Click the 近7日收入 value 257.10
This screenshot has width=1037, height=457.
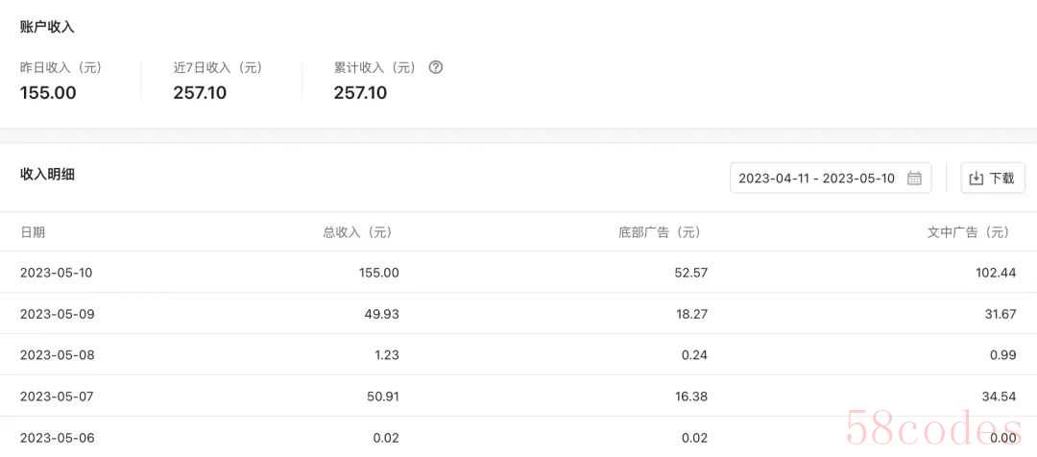(200, 92)
